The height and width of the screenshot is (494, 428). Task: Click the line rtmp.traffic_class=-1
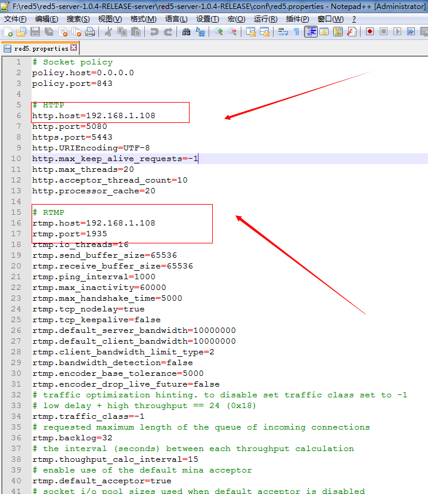pos(88,416)
